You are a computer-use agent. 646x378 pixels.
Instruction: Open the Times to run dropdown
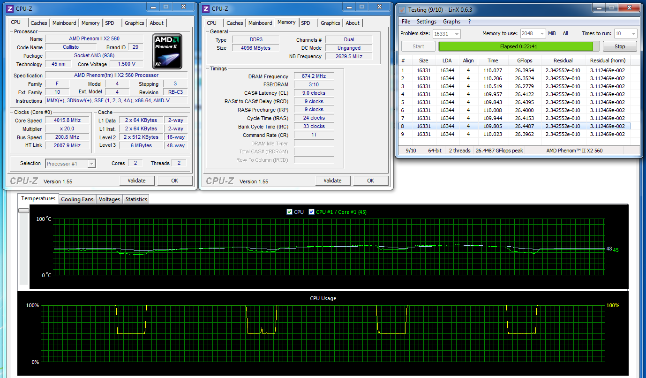pos(632,34)
